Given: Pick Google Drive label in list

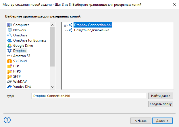Looking at the screenshot, I should (x=23, y=46).
